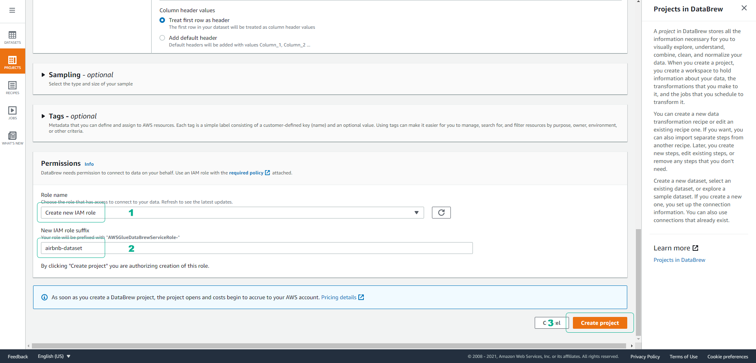Click the Permissions heading
Viewport: 756px width, 363px height.
tap(61, 163)
